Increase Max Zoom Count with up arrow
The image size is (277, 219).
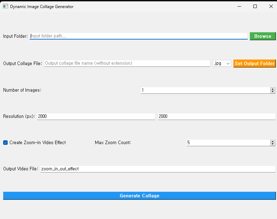tap(273, 141)
